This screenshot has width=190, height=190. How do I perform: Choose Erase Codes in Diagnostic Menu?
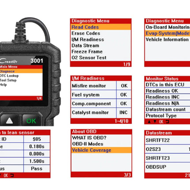(x=86, y=33)
